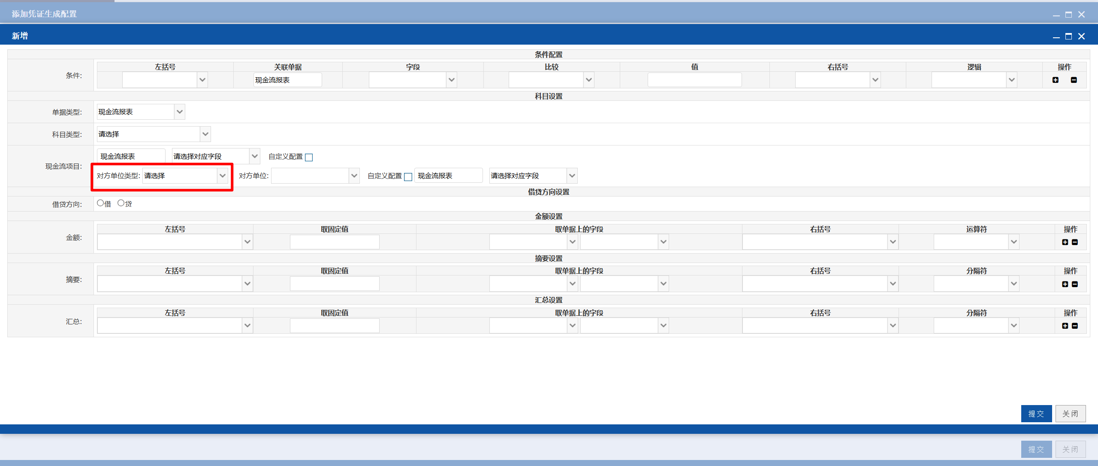Add a row in the 条件 table
The image size is (1098, 466).
pos(1056,80)
